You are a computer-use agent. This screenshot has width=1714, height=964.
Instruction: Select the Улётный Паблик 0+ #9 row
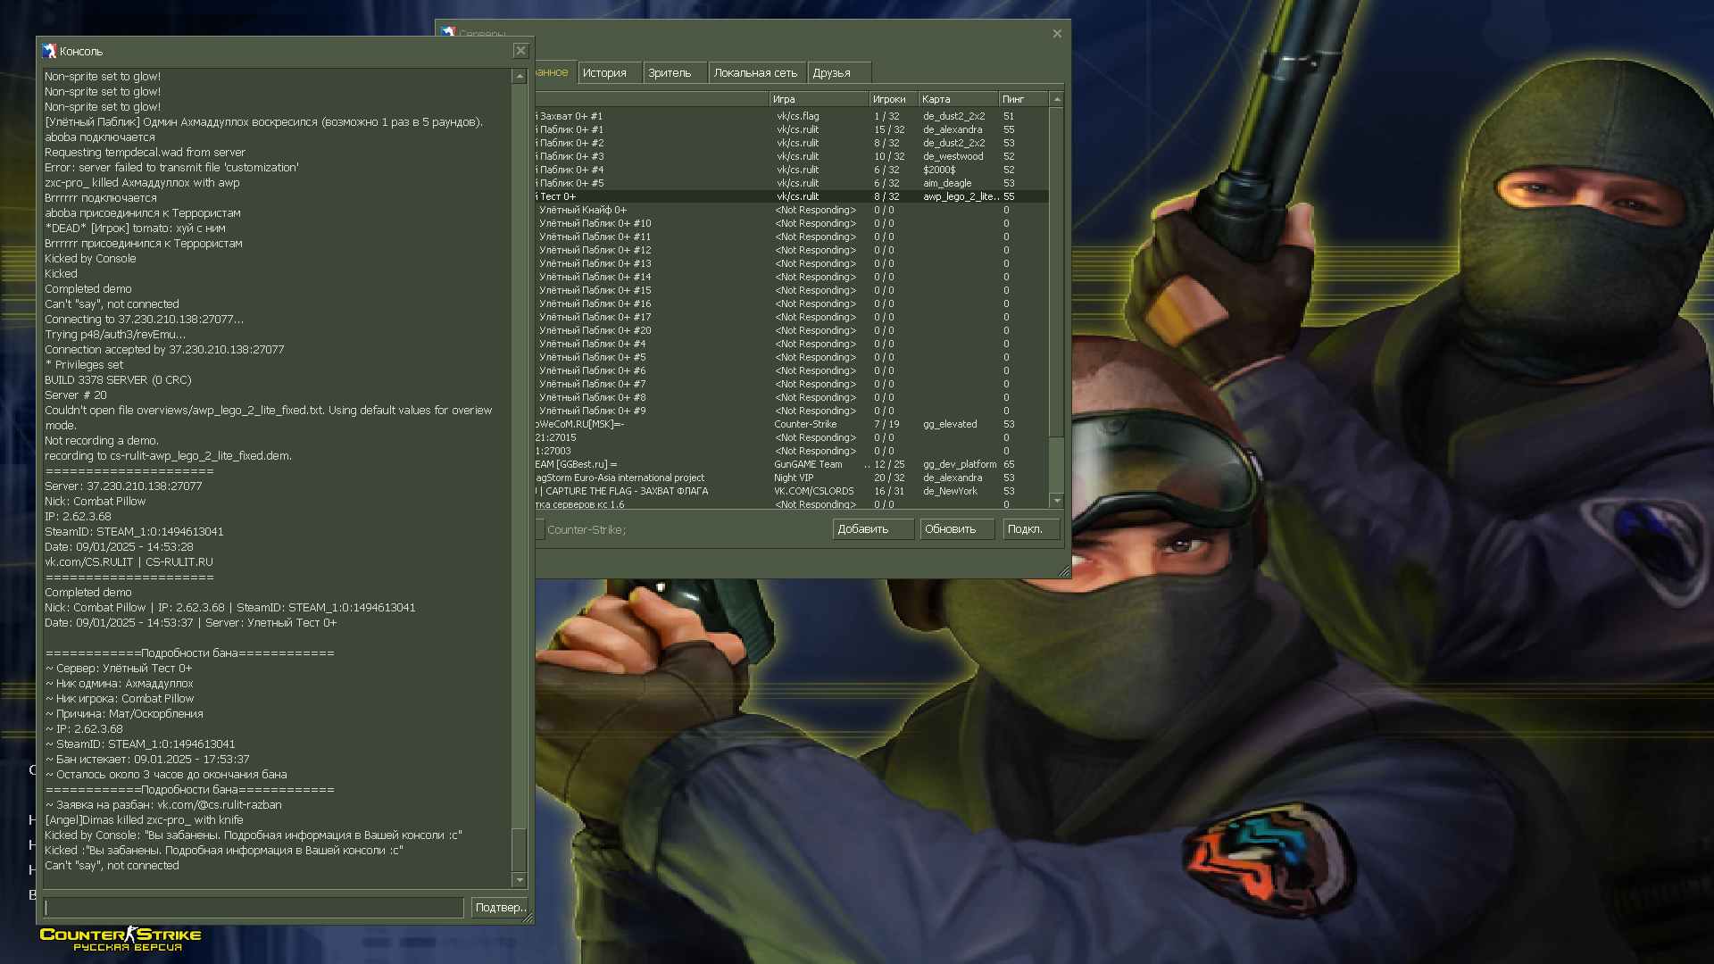(x=792, y=411)
